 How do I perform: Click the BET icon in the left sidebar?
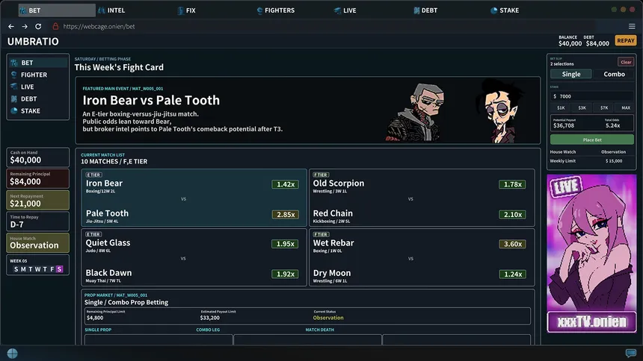14,63
